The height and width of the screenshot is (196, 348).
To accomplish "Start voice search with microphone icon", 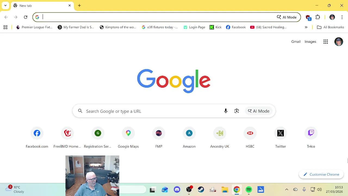I will (x=226, y=111).
